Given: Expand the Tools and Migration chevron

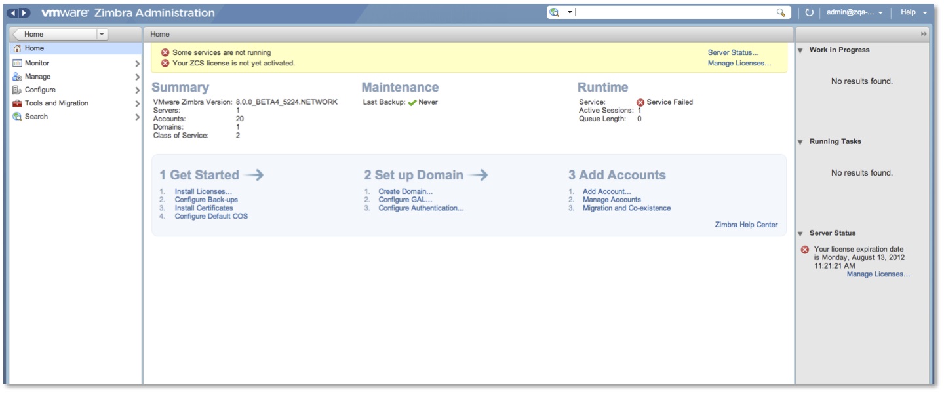Looking at the screenshot, I should pos(137,103).
